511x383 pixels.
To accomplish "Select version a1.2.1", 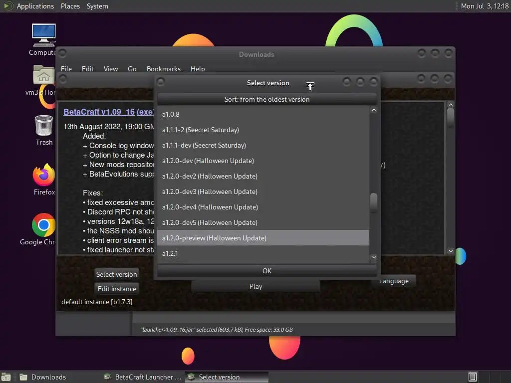I will click(263, 253).
